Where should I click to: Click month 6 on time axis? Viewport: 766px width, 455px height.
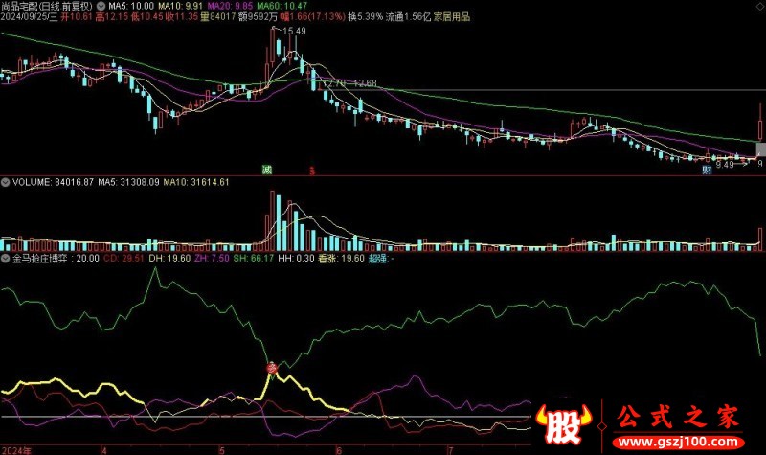[x=339, y=450]
